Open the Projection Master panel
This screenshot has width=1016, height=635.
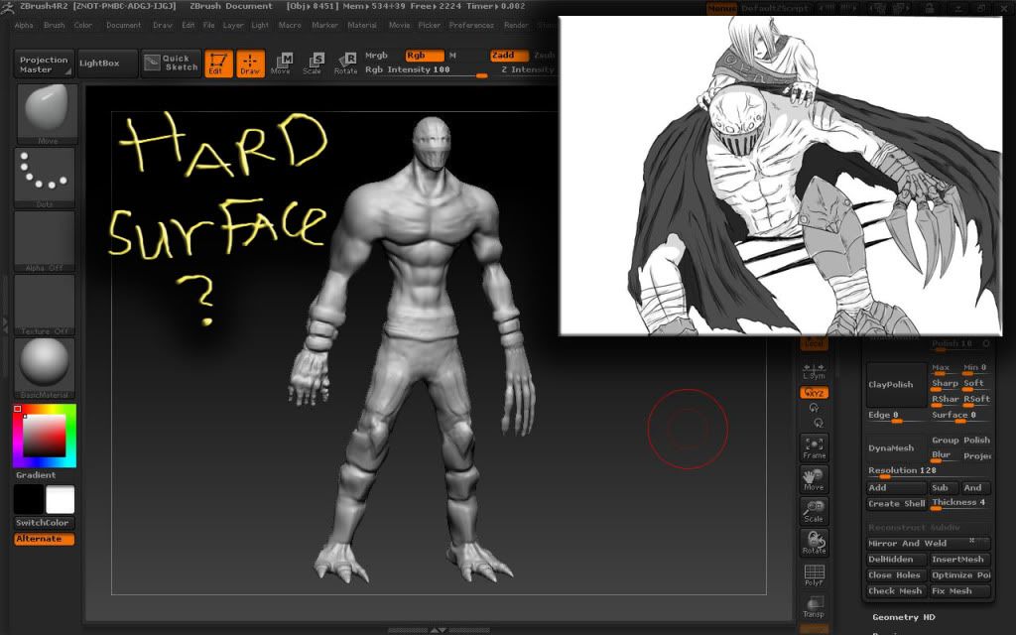coord(44,64)
